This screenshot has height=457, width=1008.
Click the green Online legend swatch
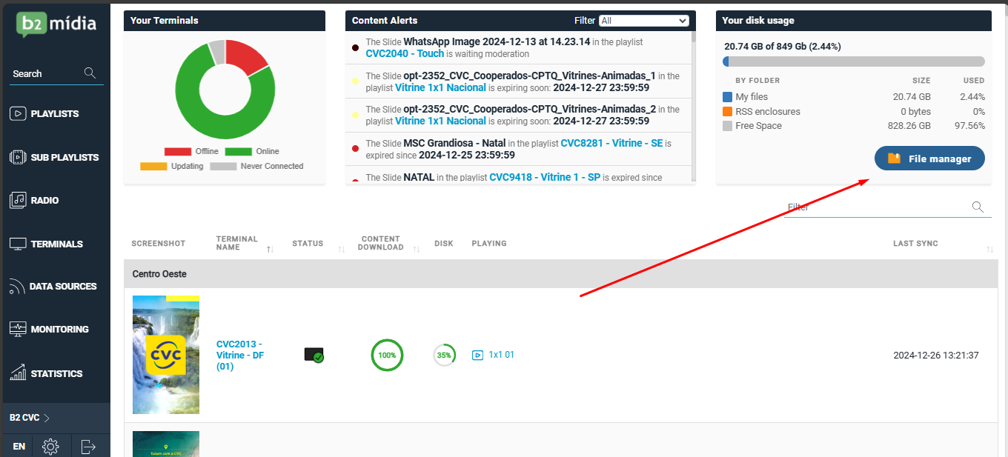tap(238, 151)
